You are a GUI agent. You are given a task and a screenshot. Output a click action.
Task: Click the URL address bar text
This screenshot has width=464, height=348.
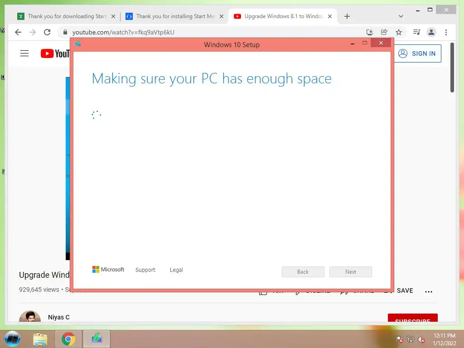point(123,32)
